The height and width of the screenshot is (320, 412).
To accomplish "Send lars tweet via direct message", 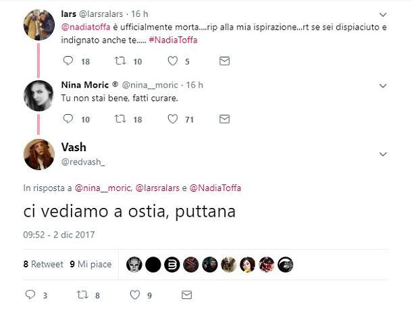I will point(224,61).
